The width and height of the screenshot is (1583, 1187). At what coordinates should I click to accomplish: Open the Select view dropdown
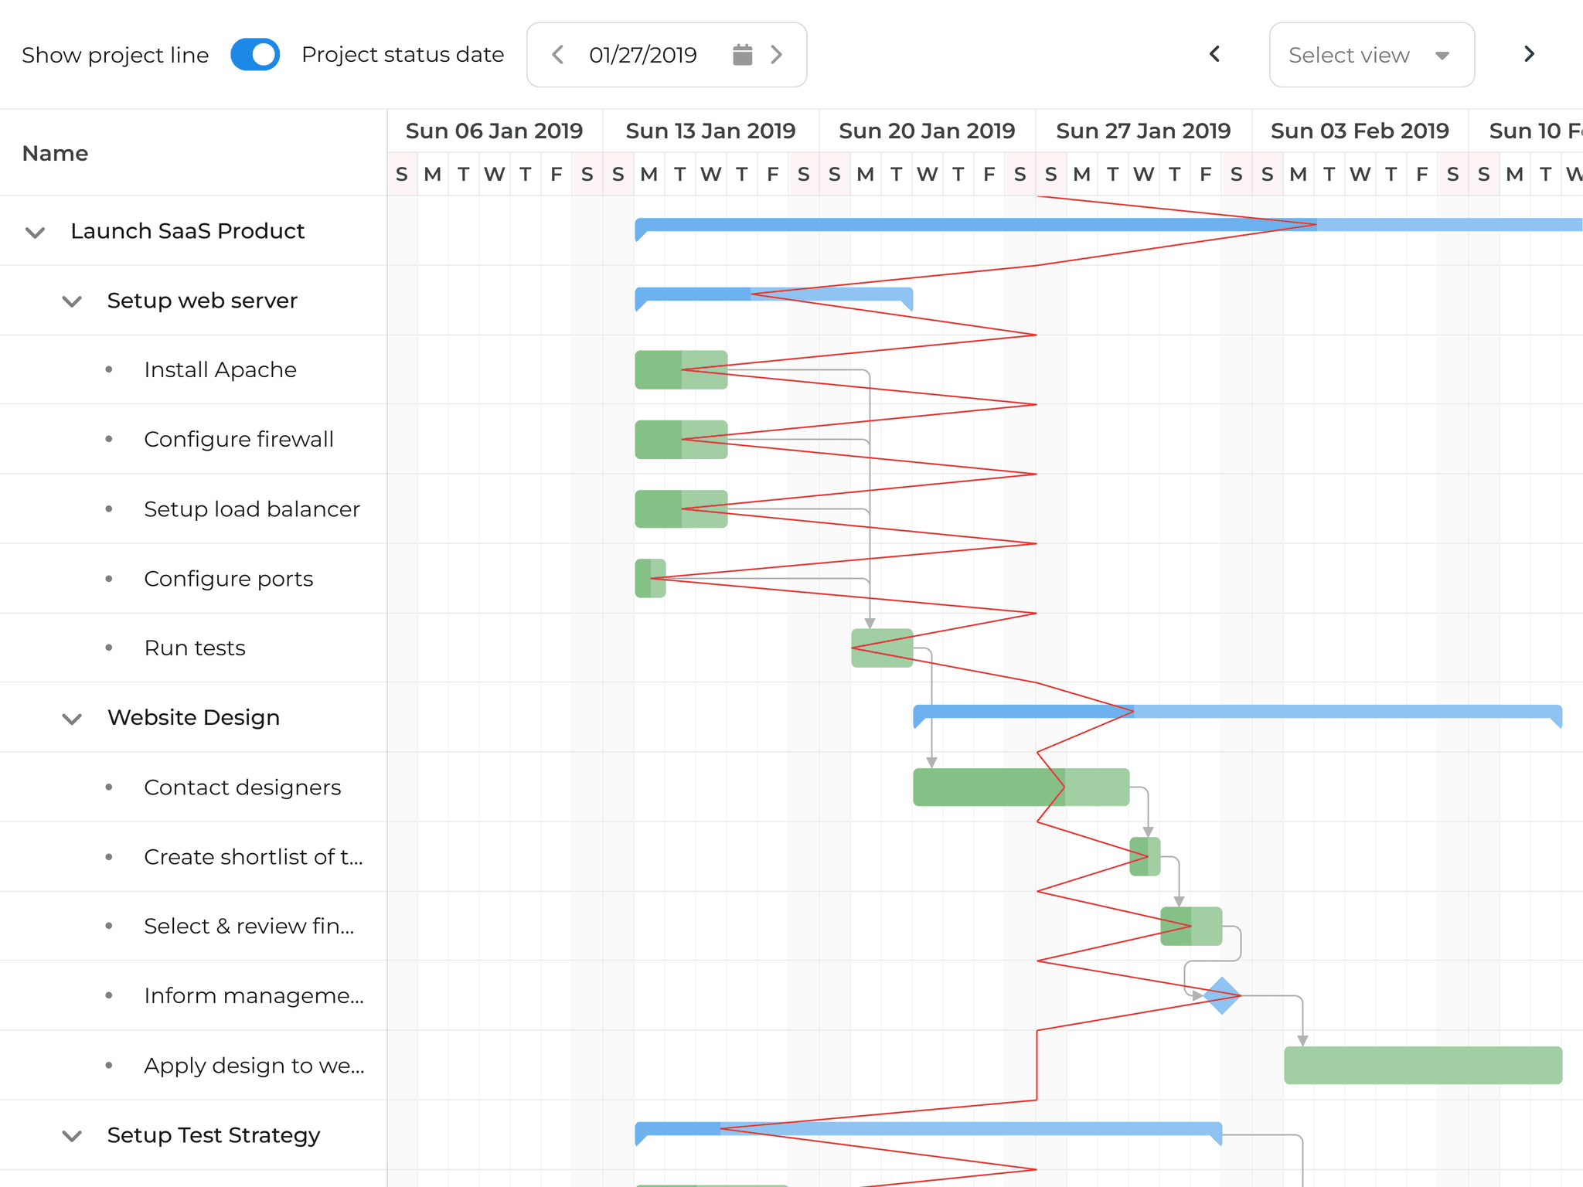click(x=1371, y=55)
